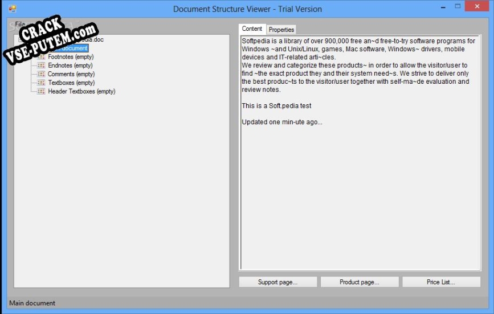
Task: Switch to the Content tab
Action: click(252, 29)
